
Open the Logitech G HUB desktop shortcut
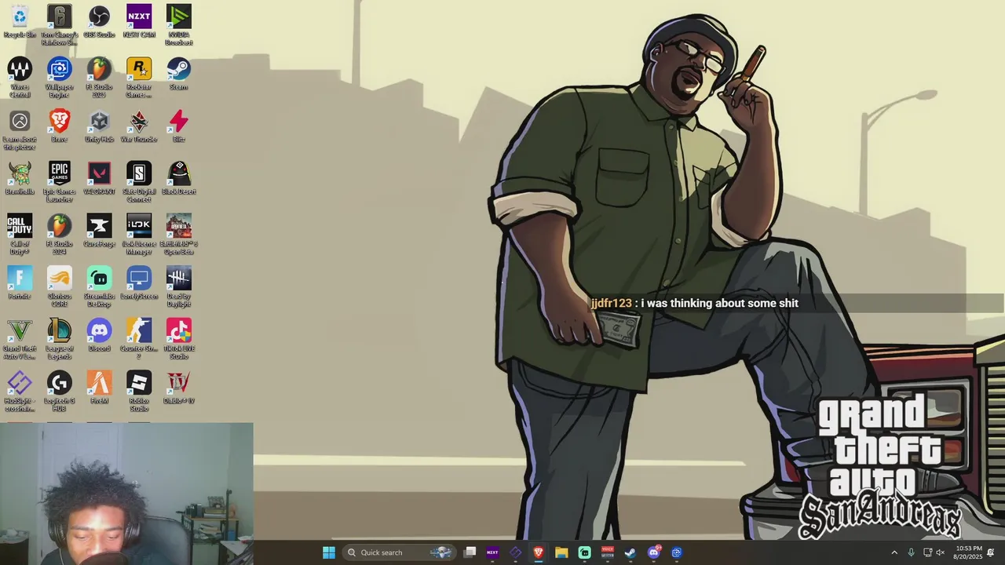tap(60, 392)
